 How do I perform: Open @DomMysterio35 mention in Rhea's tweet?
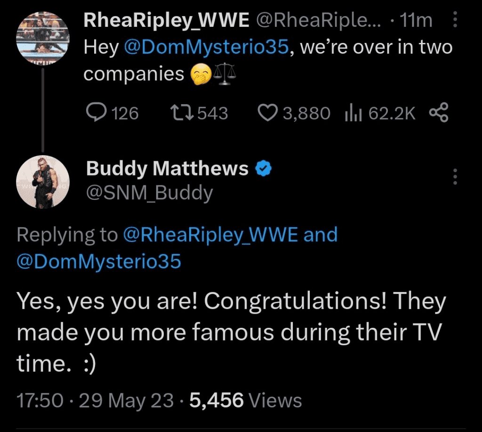205,48
